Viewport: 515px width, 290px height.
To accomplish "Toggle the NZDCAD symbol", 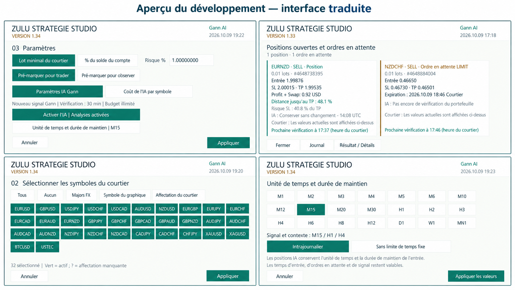I will pos(119,234).
